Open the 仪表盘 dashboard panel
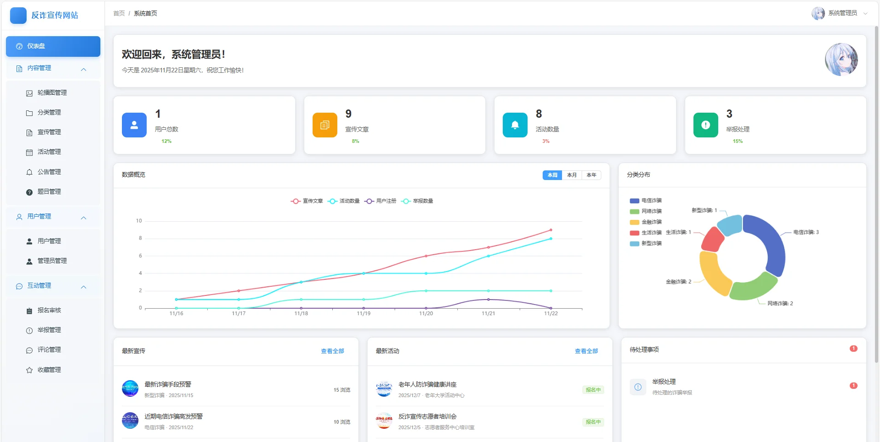 click(x=53, y=46)
